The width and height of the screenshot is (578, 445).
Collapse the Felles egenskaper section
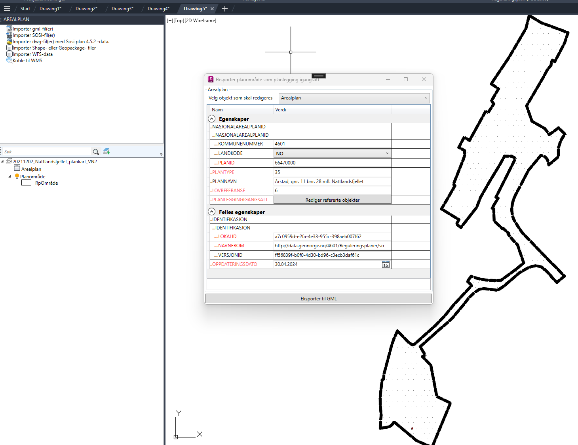click(x=212, y=212)
